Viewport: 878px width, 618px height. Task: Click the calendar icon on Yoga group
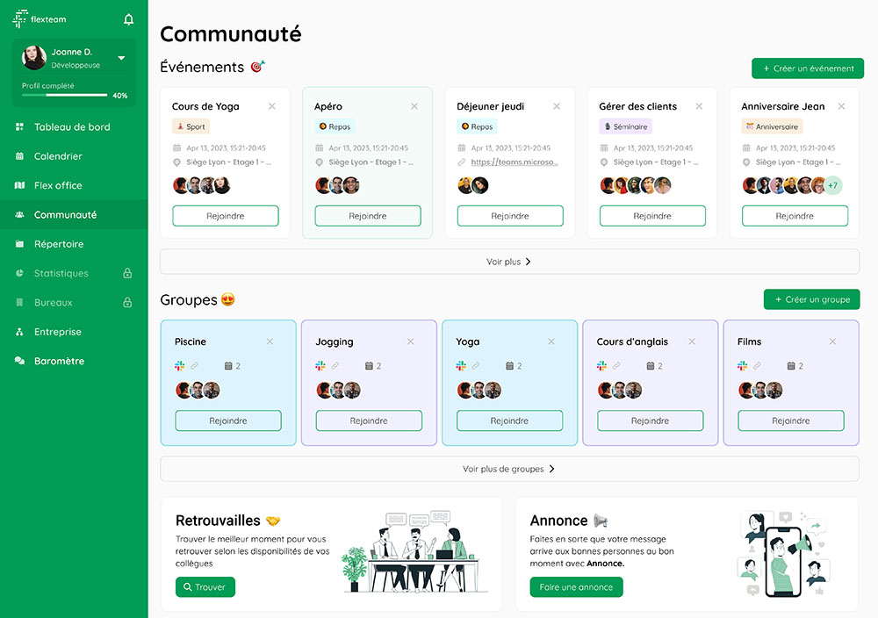[x=509, y=366]
